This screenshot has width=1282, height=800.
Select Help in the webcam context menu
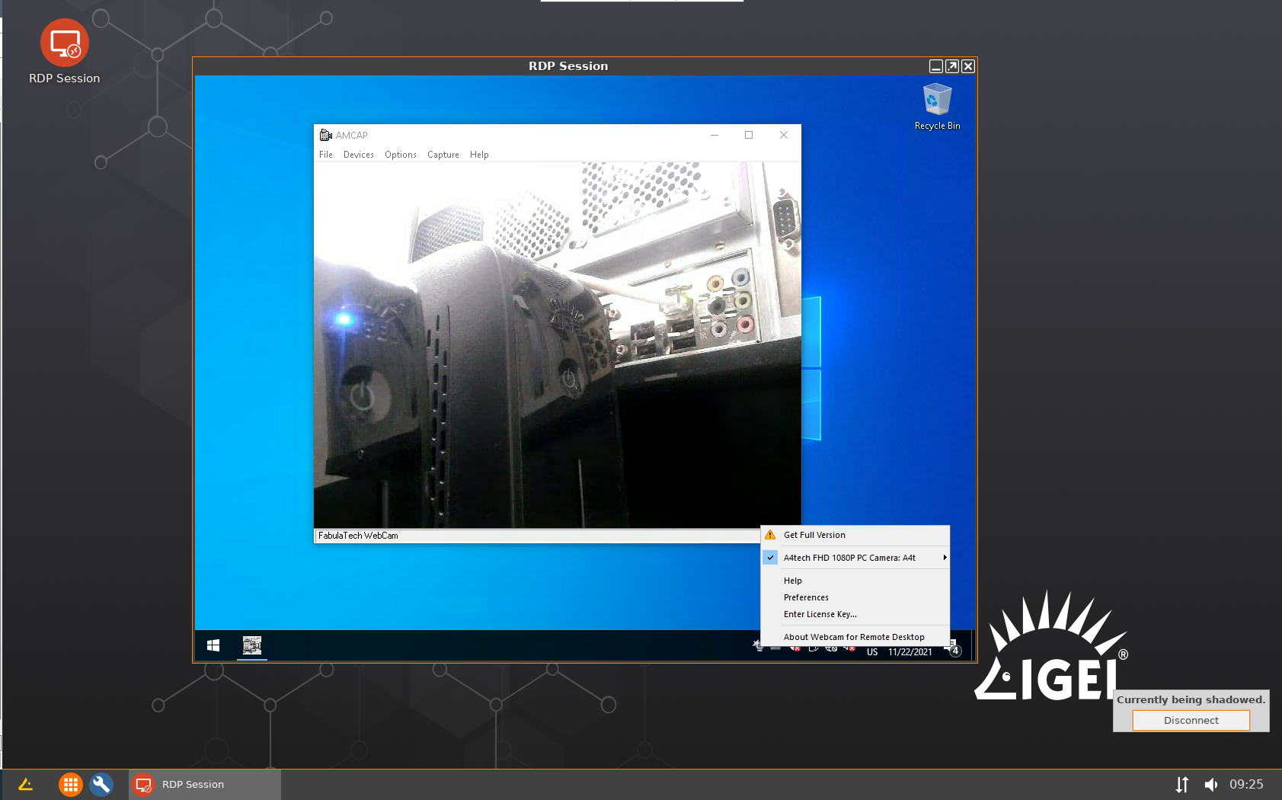(855, 581)
